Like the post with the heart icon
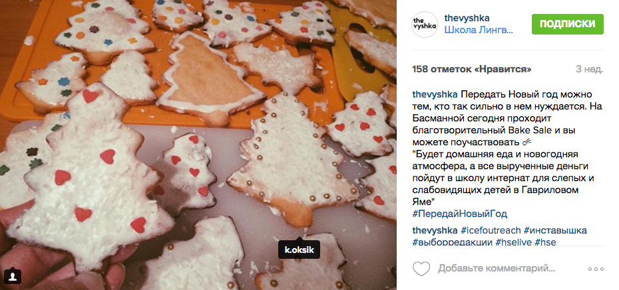The width and height of the screenshot is (619, 290). 421,269
